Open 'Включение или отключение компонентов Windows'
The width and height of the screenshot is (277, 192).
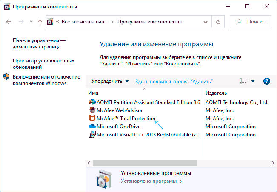click(46, 80)
